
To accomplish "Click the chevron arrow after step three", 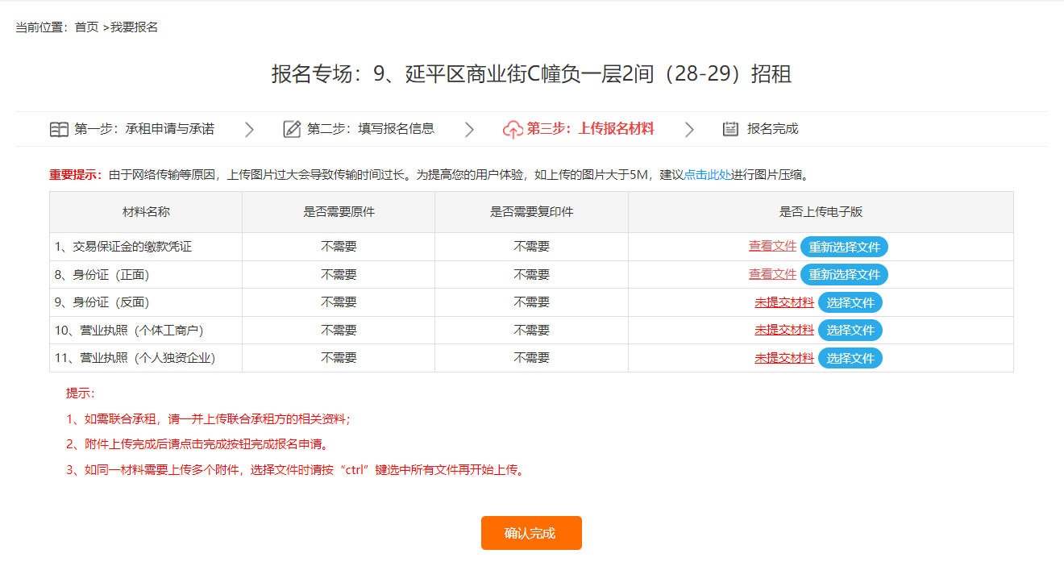I will pyautogui.click(x=689, y=130).
